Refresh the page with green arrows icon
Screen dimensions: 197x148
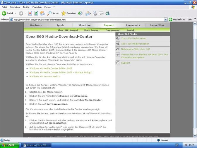(x=36, y=13)
